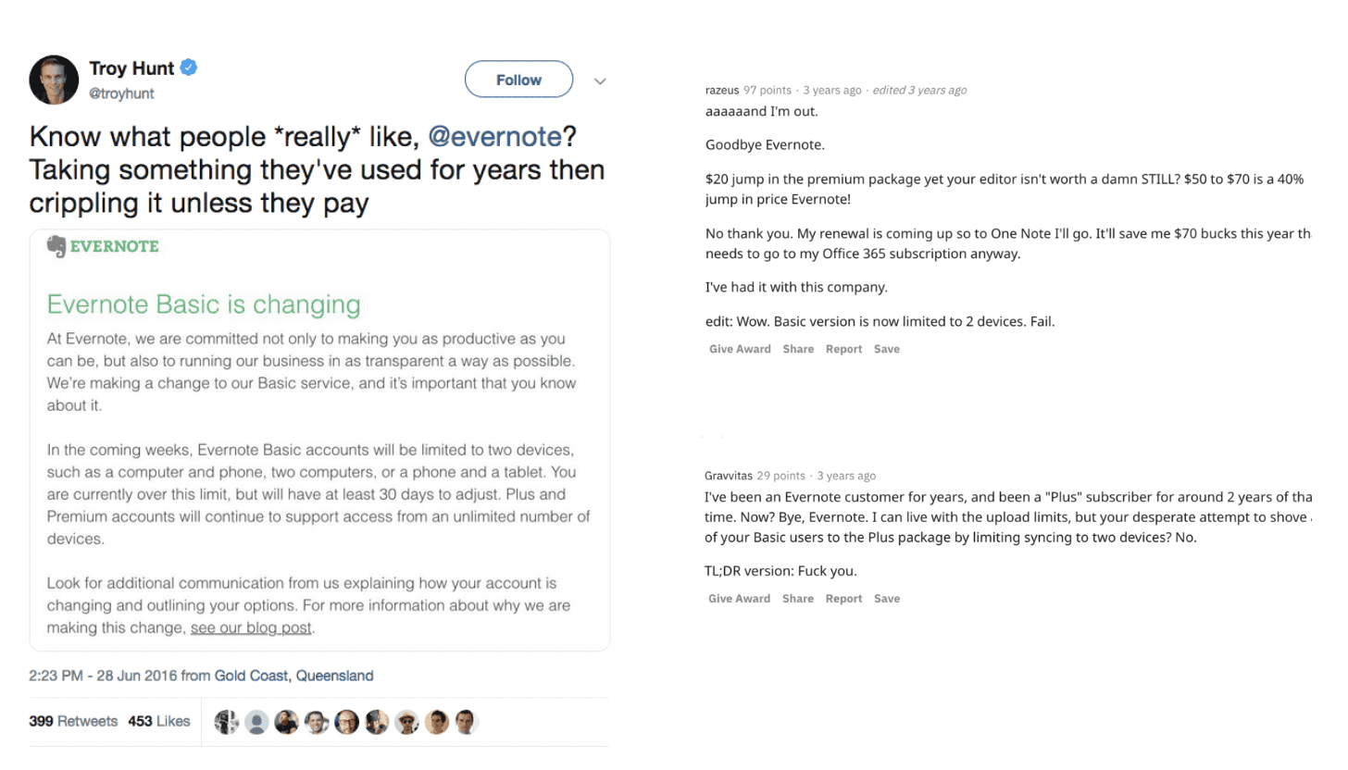Click Give Award on razeus's comment

739,349
